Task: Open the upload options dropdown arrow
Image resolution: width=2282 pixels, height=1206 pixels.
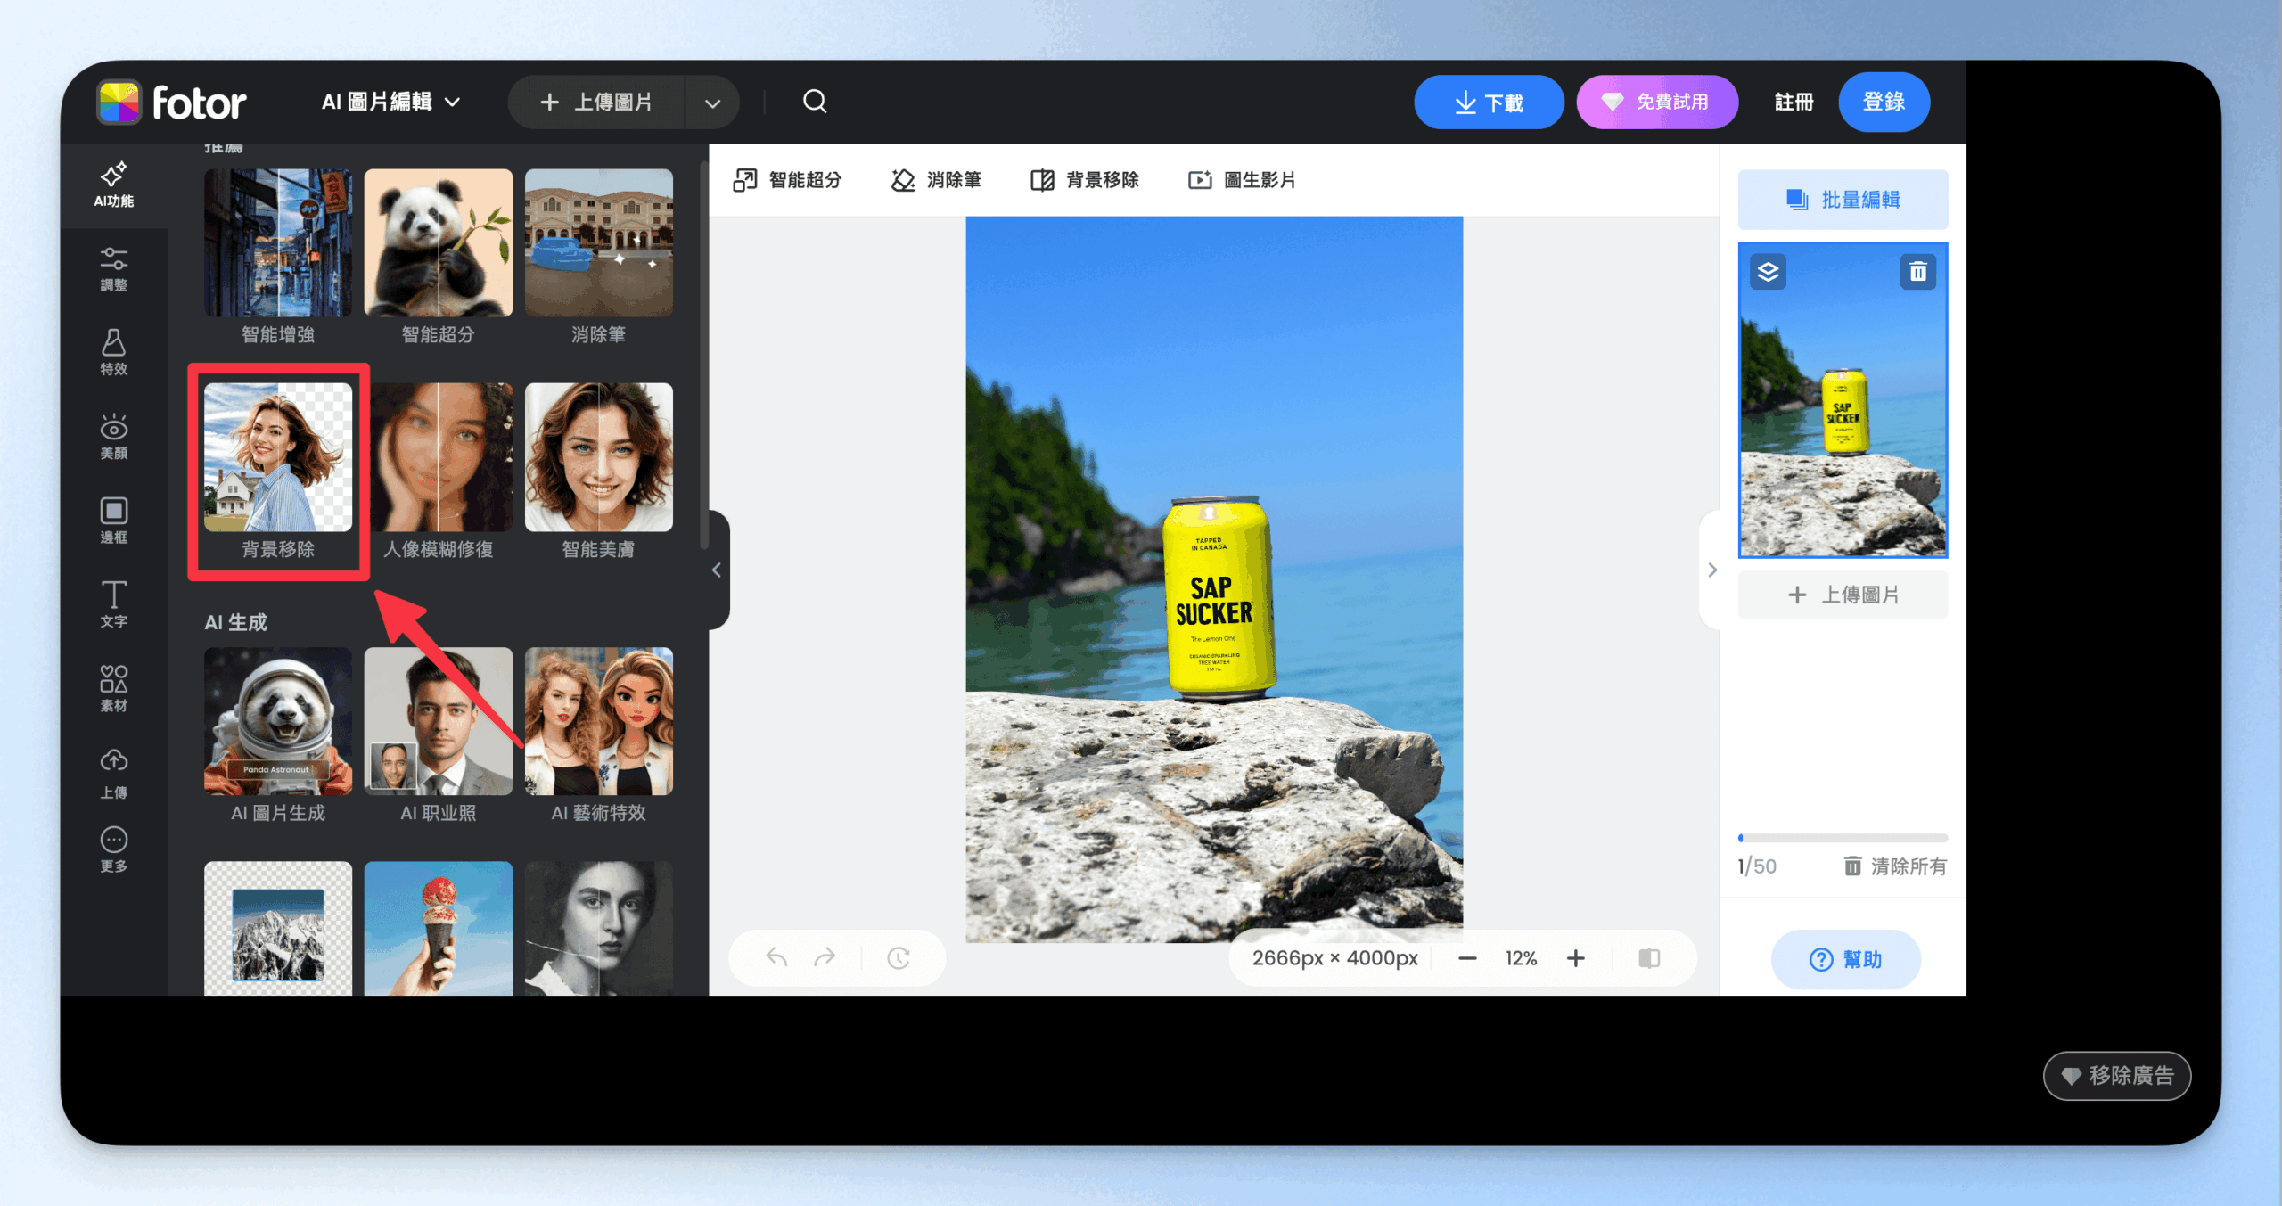Action: [712, 103]
